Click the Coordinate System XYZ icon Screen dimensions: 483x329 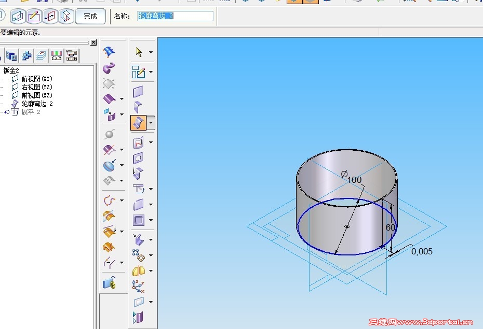click(138, 287)
